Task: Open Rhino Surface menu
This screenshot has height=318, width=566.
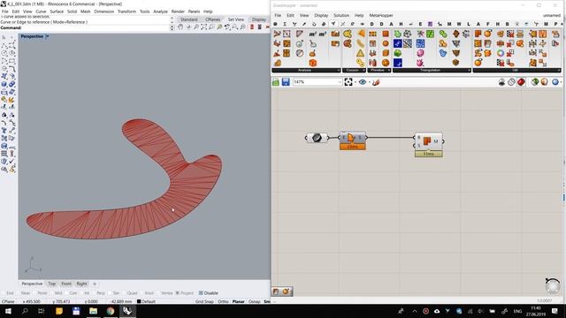Action: point(57,11)
